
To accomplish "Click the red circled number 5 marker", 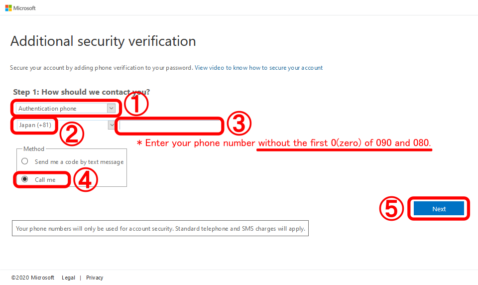I will point(391,208).
